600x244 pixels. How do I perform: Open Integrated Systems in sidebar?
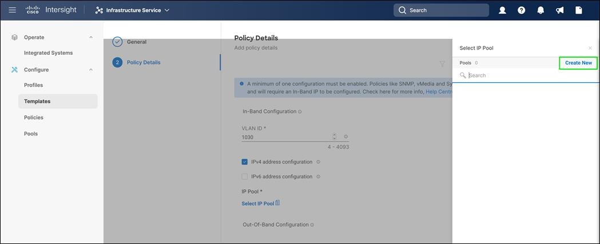(48, 53)
